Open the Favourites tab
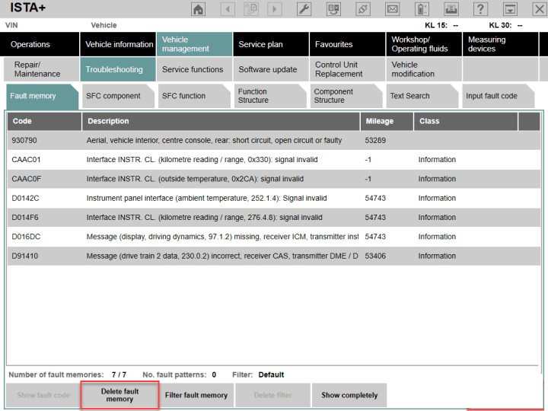Viewport: 548px width, 411px height. (347, 44)
